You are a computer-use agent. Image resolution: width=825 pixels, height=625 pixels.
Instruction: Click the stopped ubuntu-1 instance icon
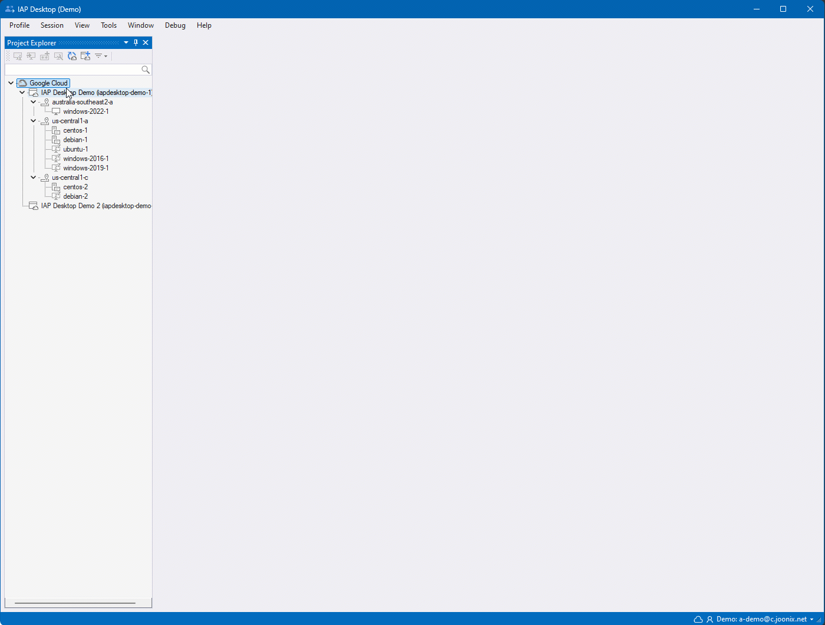click(x=56, y=149)
